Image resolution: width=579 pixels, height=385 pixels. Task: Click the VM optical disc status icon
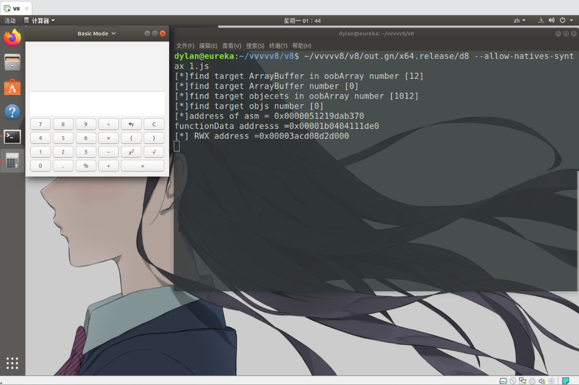(513, 381)
